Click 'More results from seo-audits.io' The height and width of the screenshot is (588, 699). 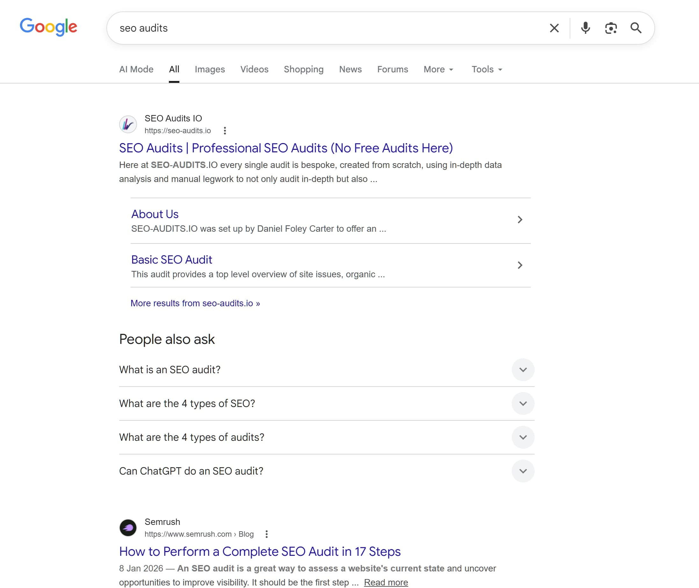[x=195, y=303]
